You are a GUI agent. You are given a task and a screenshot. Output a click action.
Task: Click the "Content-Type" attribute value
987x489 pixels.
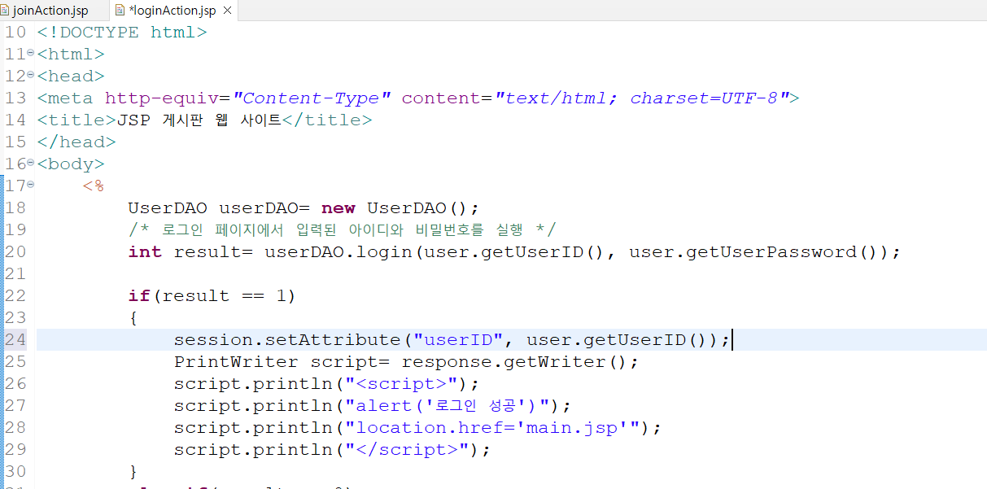312,98
